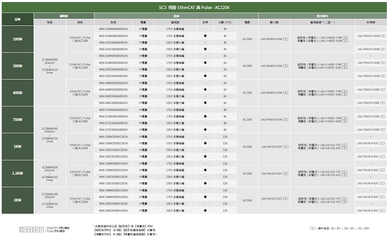
Task: Click the 100W power row label
Action: click(17, 39)
